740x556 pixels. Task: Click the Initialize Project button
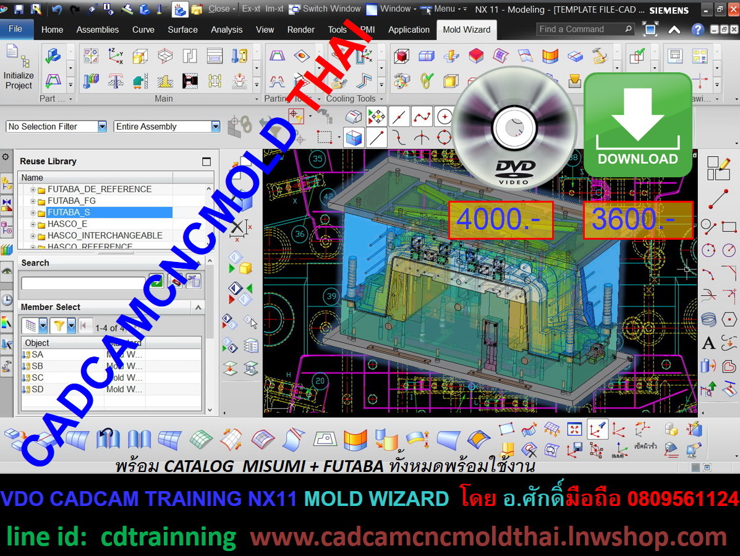pyautogui.click(x=19, y=68)
